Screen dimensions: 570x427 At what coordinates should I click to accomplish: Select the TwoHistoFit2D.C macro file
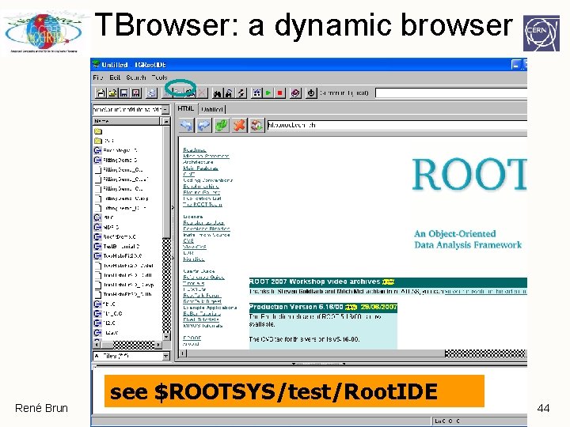tap(118, 256)
